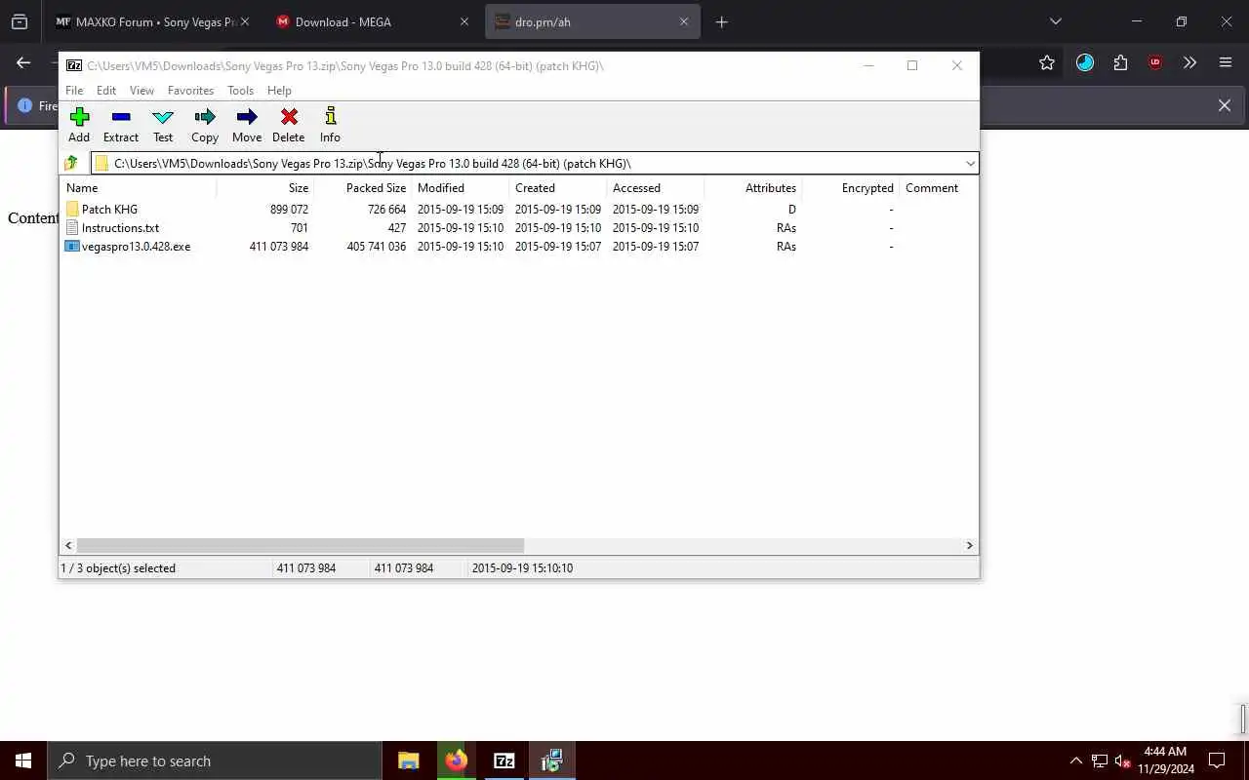This screenshot has height=780, width=1249.
Task: Open the Firefox Extensions puzzle icon
Action: [x=1120, y=62]
